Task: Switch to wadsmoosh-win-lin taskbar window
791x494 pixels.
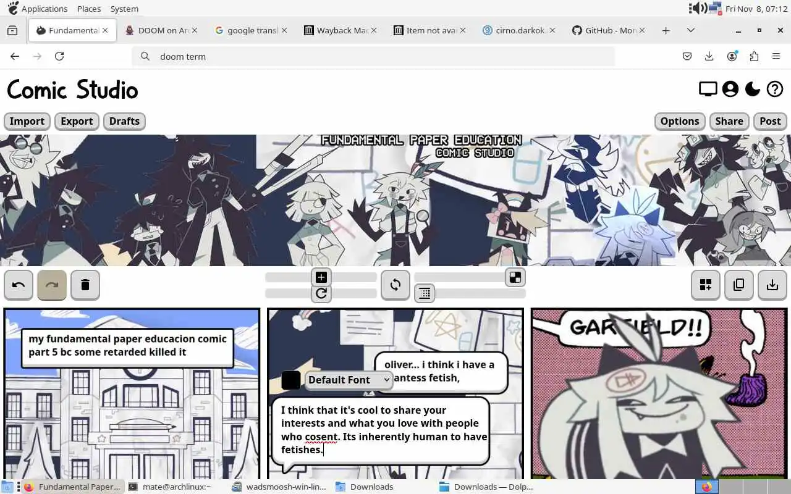Action: (279, 487)
